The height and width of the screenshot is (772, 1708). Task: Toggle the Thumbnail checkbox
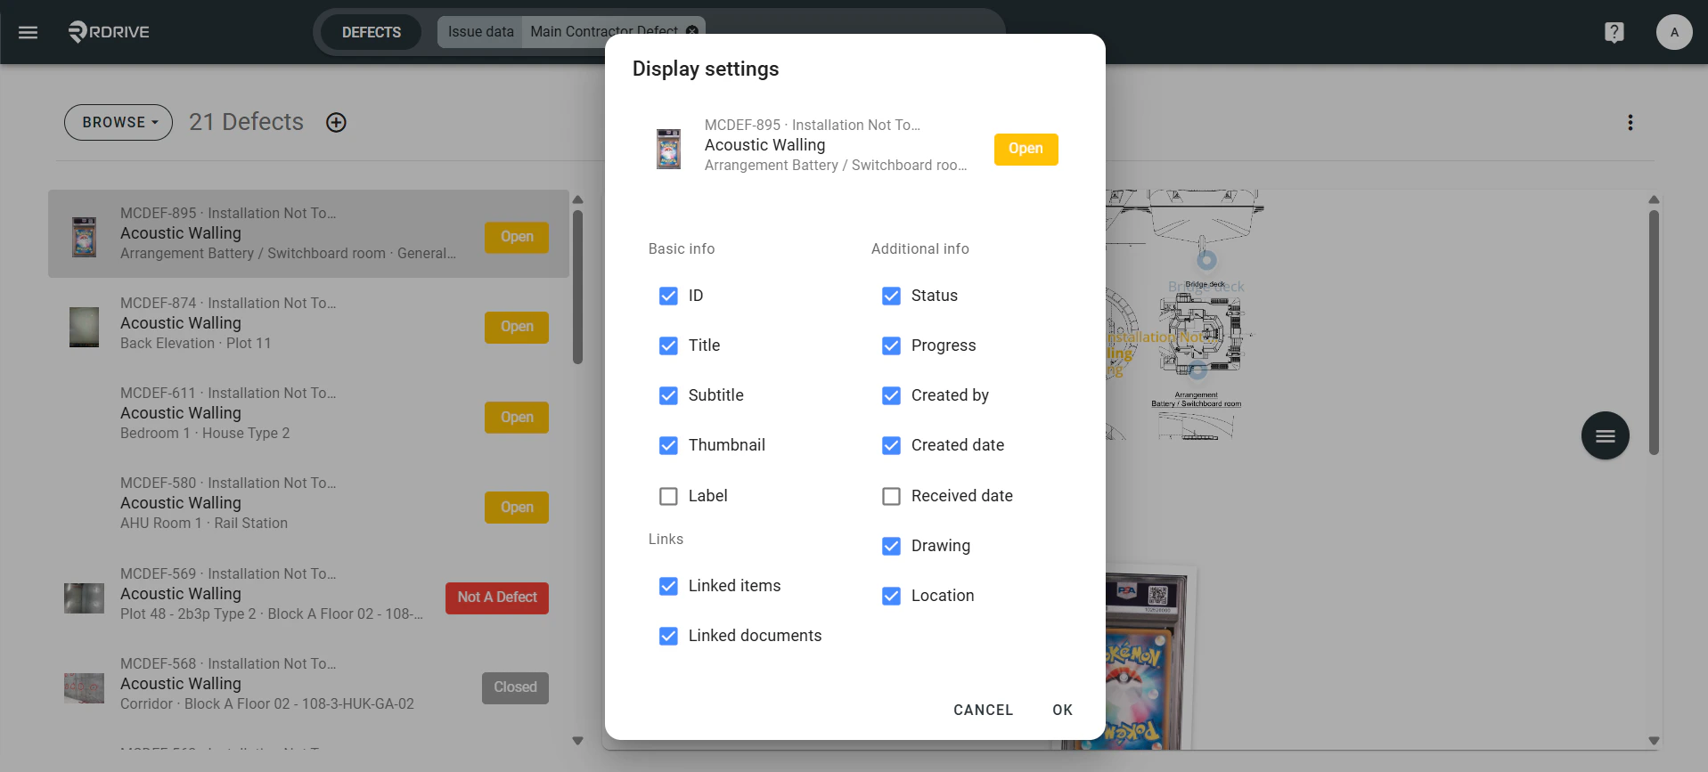click(668, 445)
